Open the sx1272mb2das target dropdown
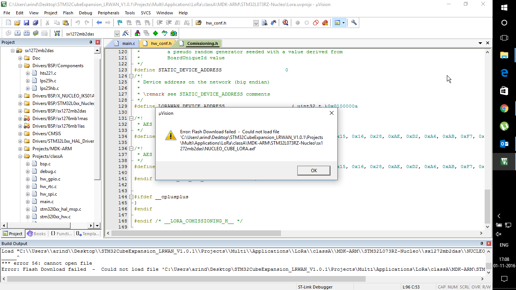 point(117,34)
